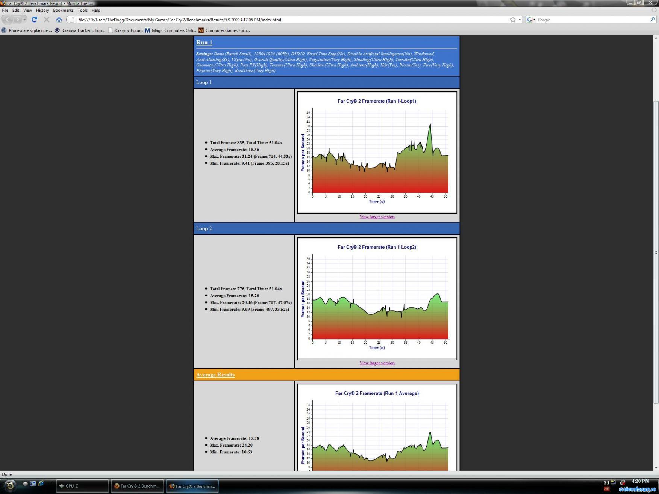Click the Forward navigation arrow

(x=17, y=20)
